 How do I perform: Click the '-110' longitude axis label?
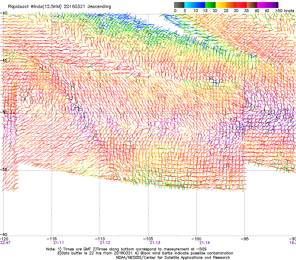[100, 239]
